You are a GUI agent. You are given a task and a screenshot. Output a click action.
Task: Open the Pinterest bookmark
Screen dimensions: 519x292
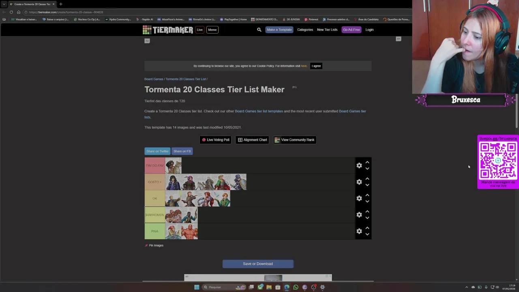pos(311,19)
